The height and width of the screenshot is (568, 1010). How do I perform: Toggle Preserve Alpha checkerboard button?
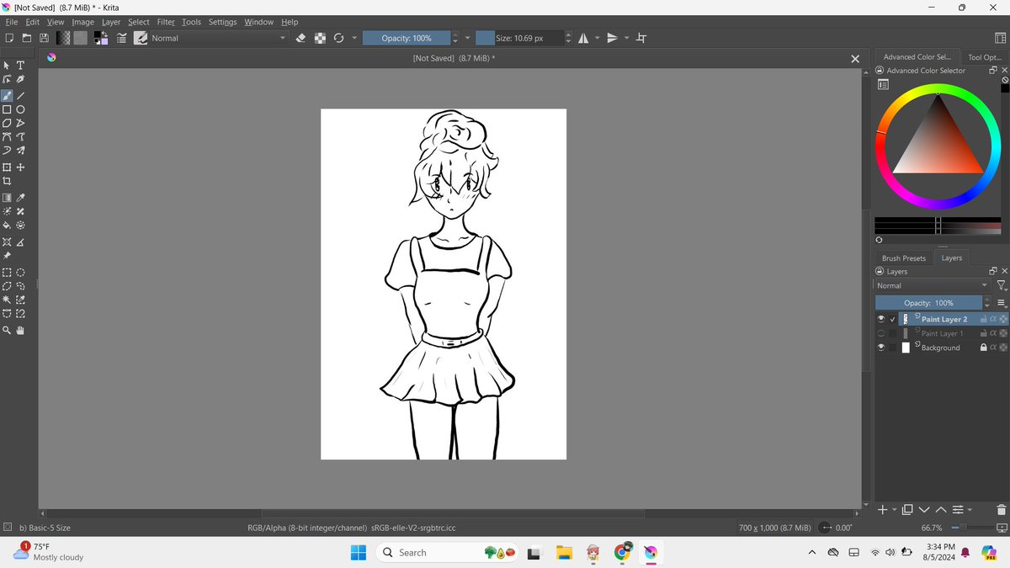(x=320, y=38)
